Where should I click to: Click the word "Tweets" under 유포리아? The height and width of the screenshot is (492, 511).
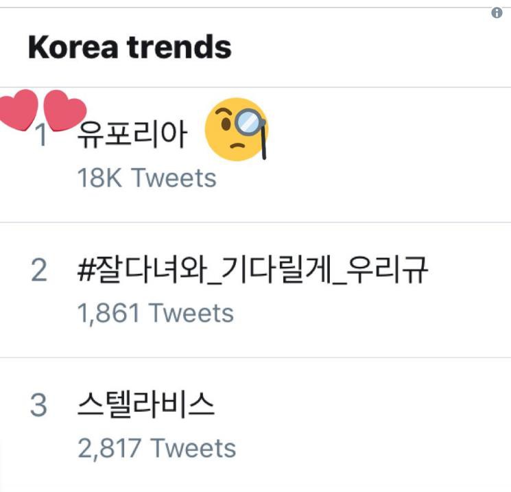[174, 178]
